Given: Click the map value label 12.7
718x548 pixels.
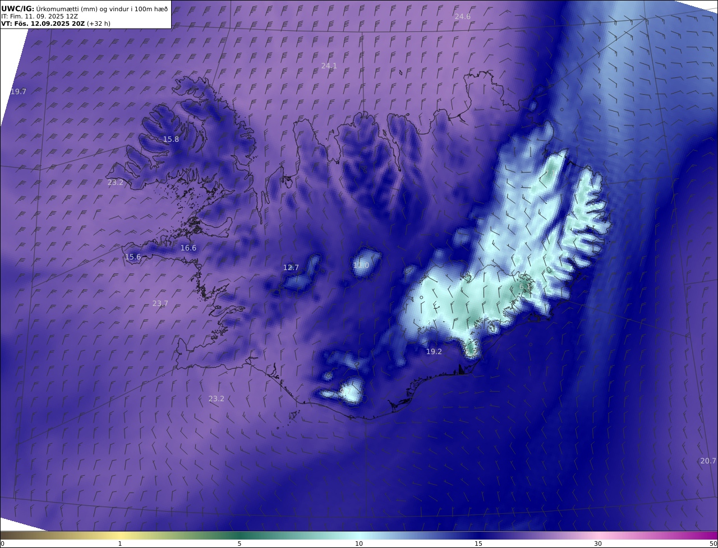Looking at the screenshot, I should [291, 267].
